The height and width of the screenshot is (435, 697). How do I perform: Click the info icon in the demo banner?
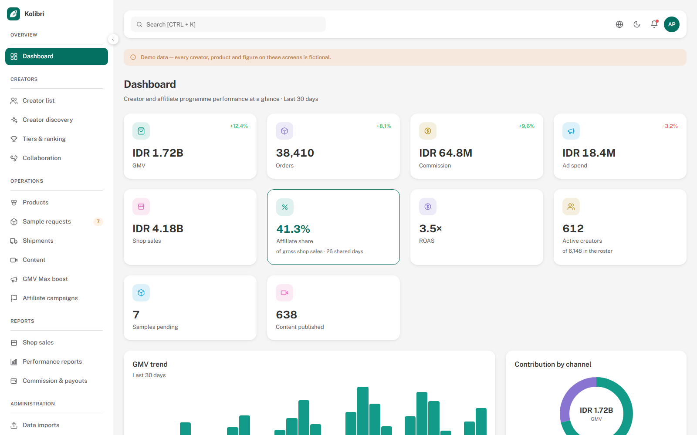(133, 57)
